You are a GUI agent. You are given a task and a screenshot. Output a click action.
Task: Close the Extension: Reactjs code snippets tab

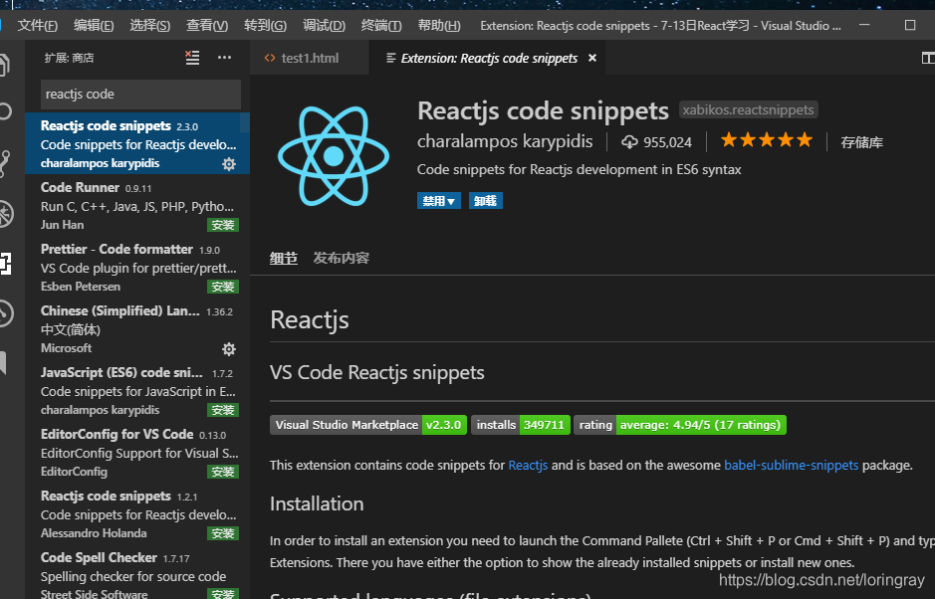point(592,58)
